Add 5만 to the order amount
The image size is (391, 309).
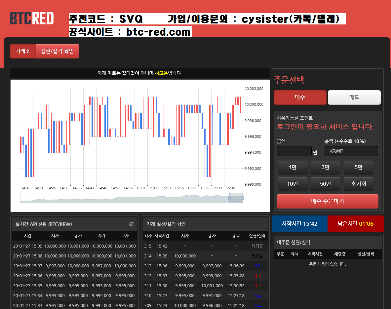358,168
